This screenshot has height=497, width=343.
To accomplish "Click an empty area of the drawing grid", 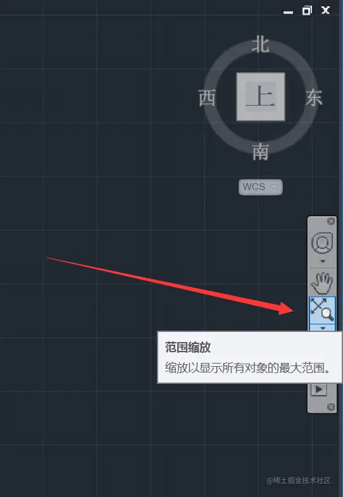I will pyautogui.click(x=95, y=159).
